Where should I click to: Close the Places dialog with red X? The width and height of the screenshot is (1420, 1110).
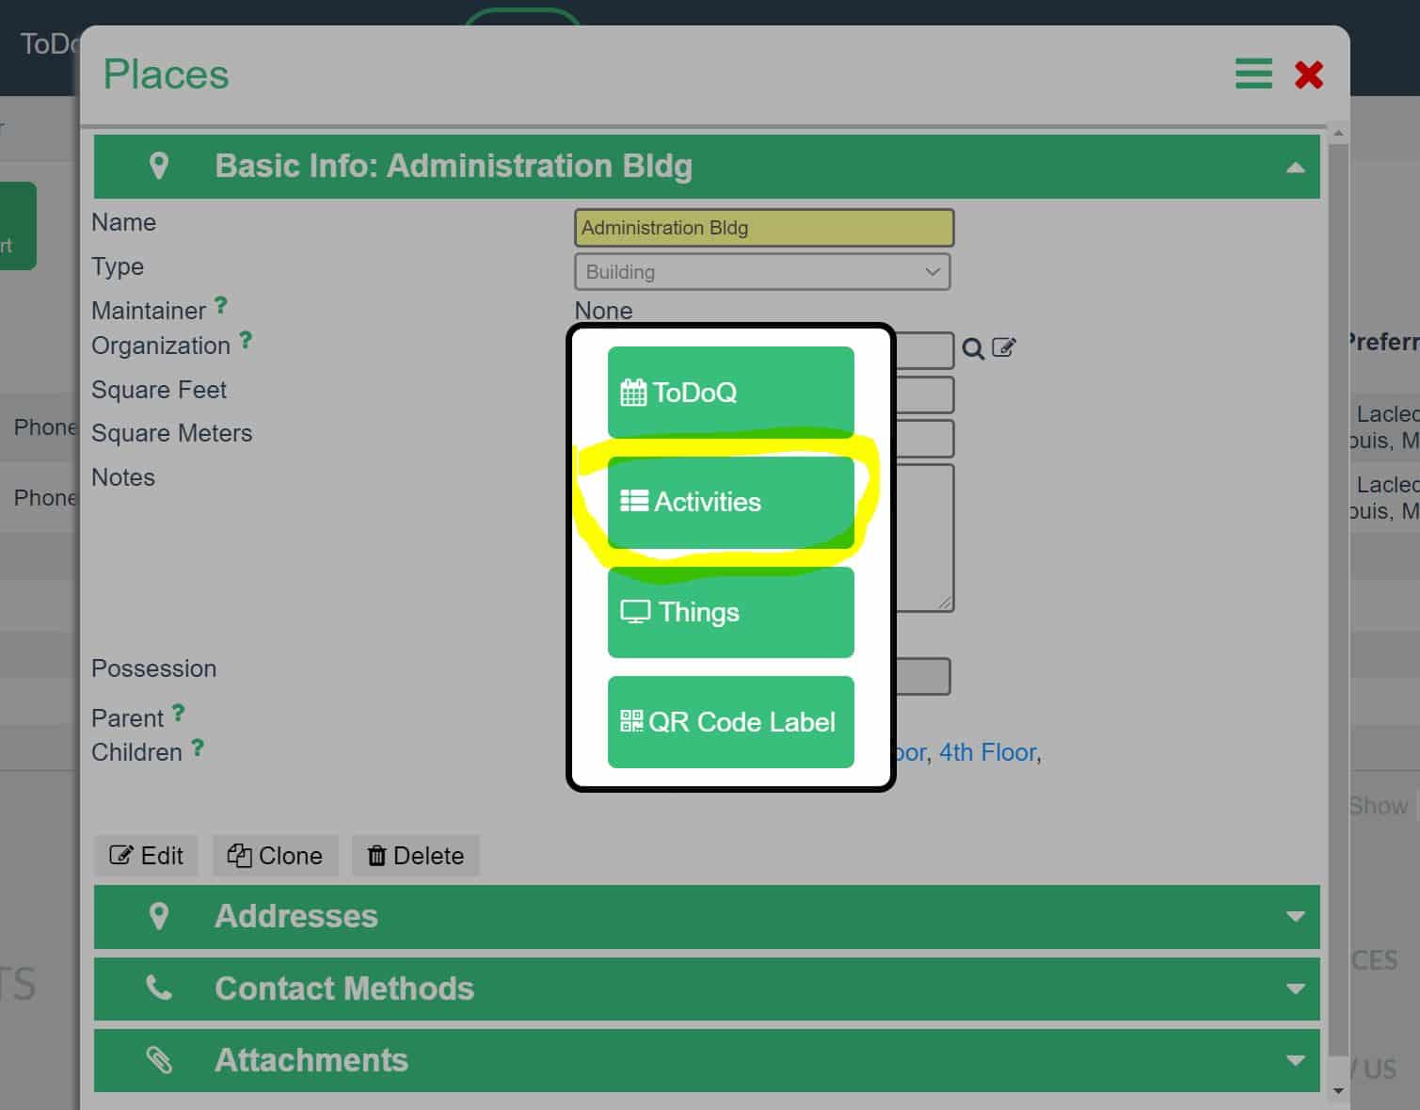click(1309, 74)
